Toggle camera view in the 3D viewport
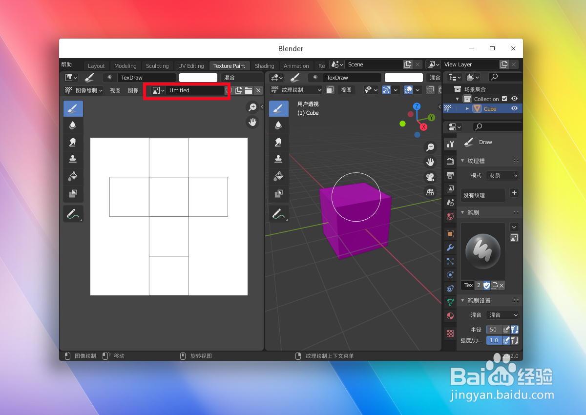586x415 pixels. (x=430, y=177)
